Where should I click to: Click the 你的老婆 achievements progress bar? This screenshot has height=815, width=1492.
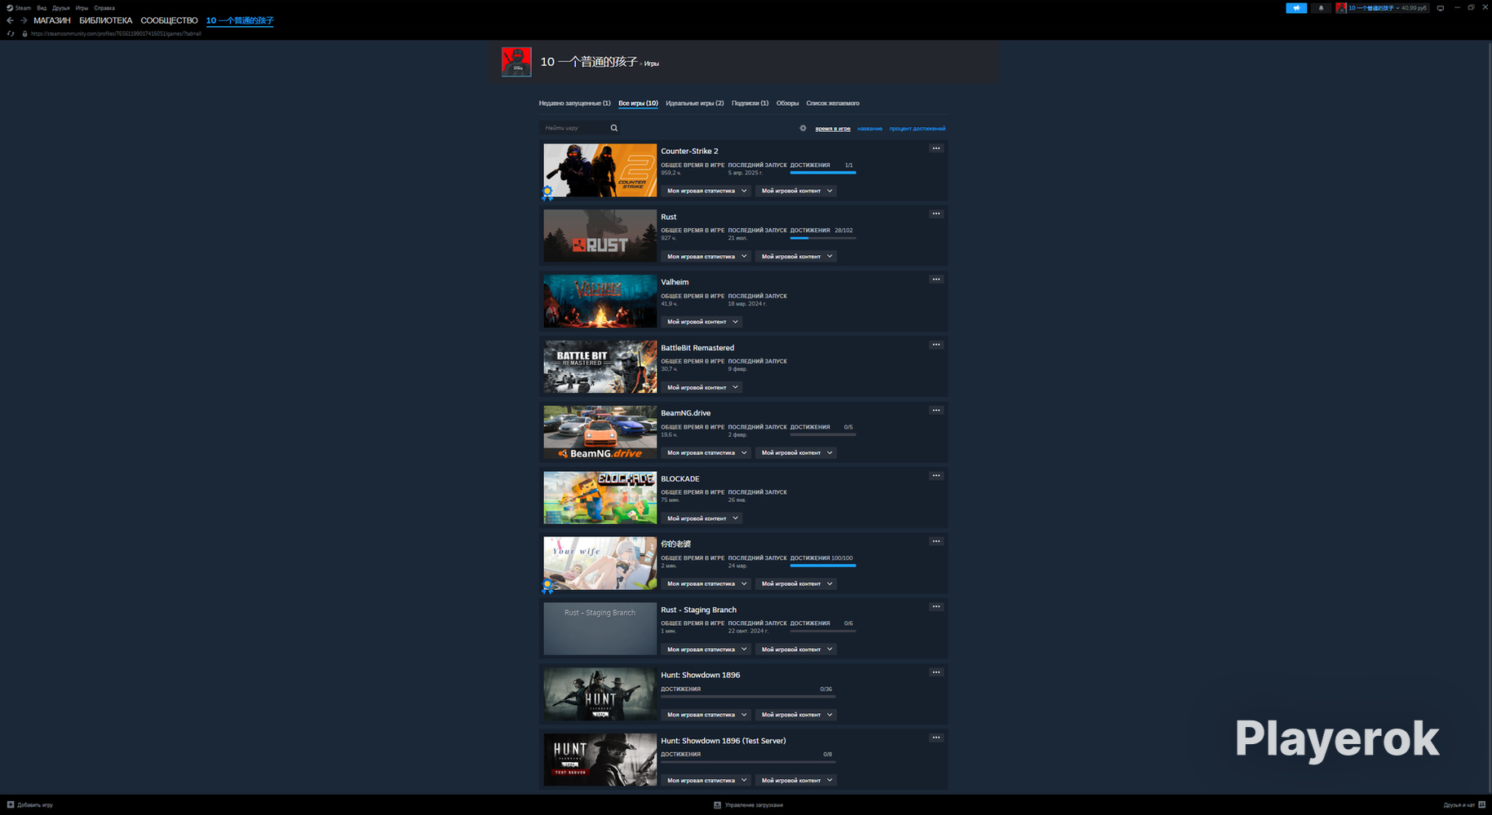(823, 566)
